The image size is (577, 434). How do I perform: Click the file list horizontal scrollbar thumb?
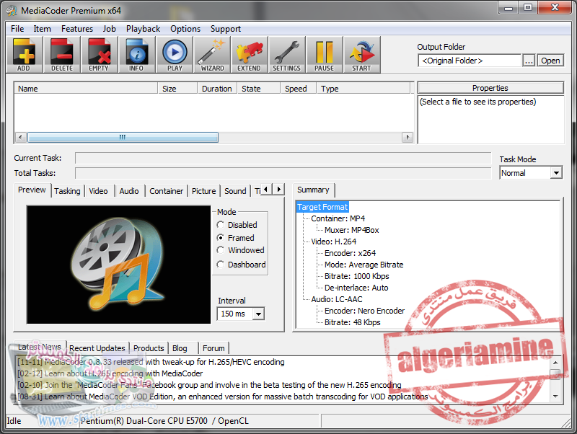tap(123, 137)
